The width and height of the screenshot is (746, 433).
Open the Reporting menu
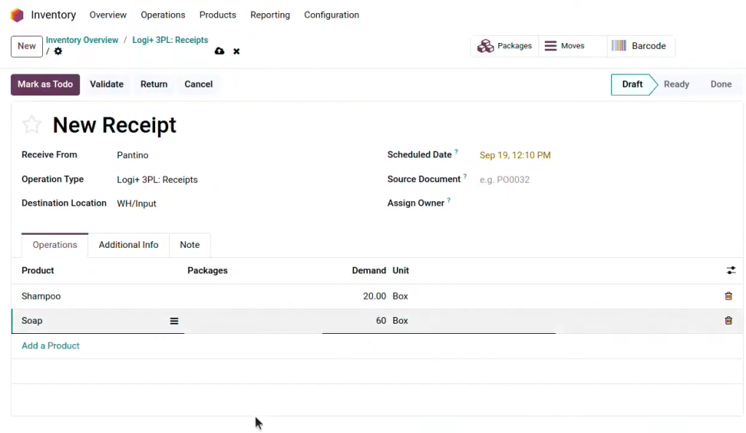(270, 15)
